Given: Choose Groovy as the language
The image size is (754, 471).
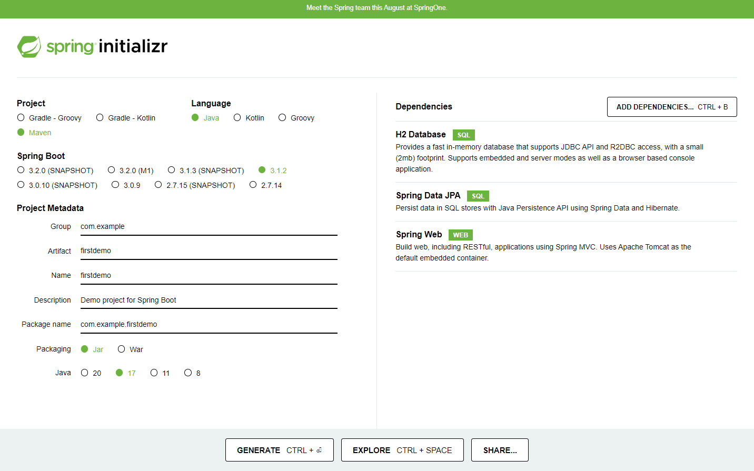Looking at the screenshot, I should (x=296, y=118).
